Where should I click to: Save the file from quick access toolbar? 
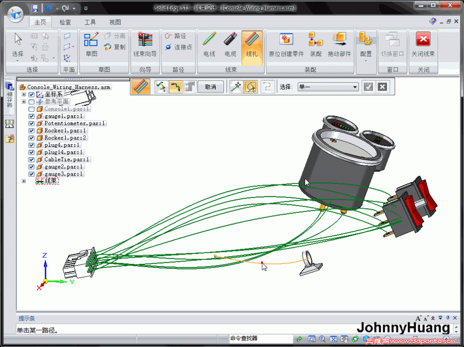[x=35, y=8]
